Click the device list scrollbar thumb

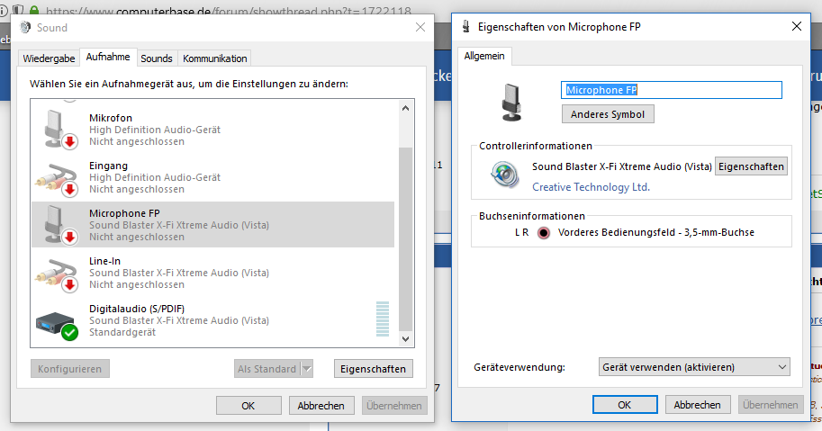pyautogui.click(x=405, y=239)
